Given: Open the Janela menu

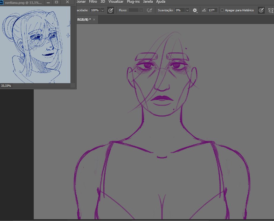Looking at the screenshot, I should click(148, 1).
